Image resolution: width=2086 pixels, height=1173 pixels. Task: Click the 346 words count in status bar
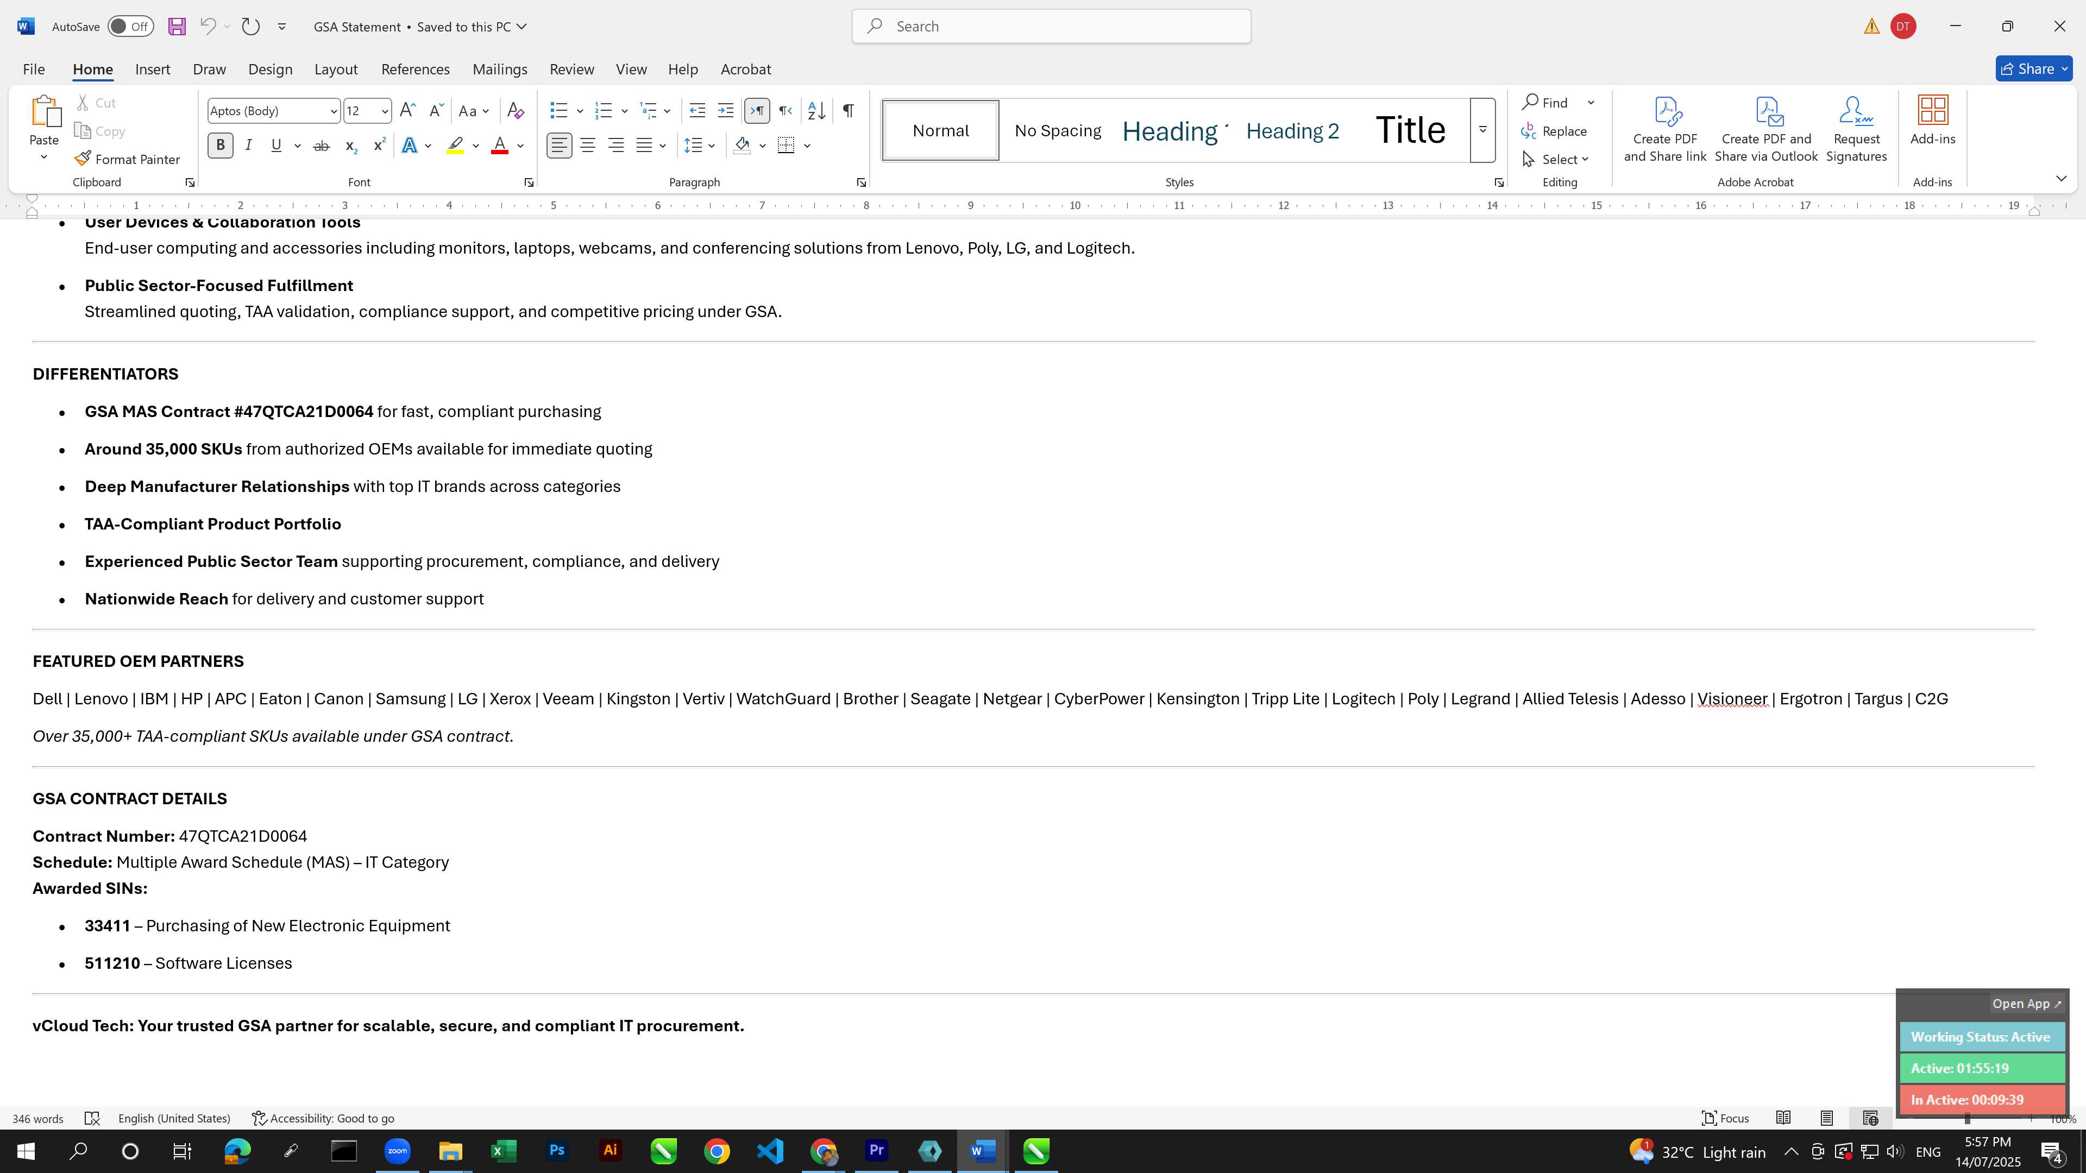tap(38, 1119)
